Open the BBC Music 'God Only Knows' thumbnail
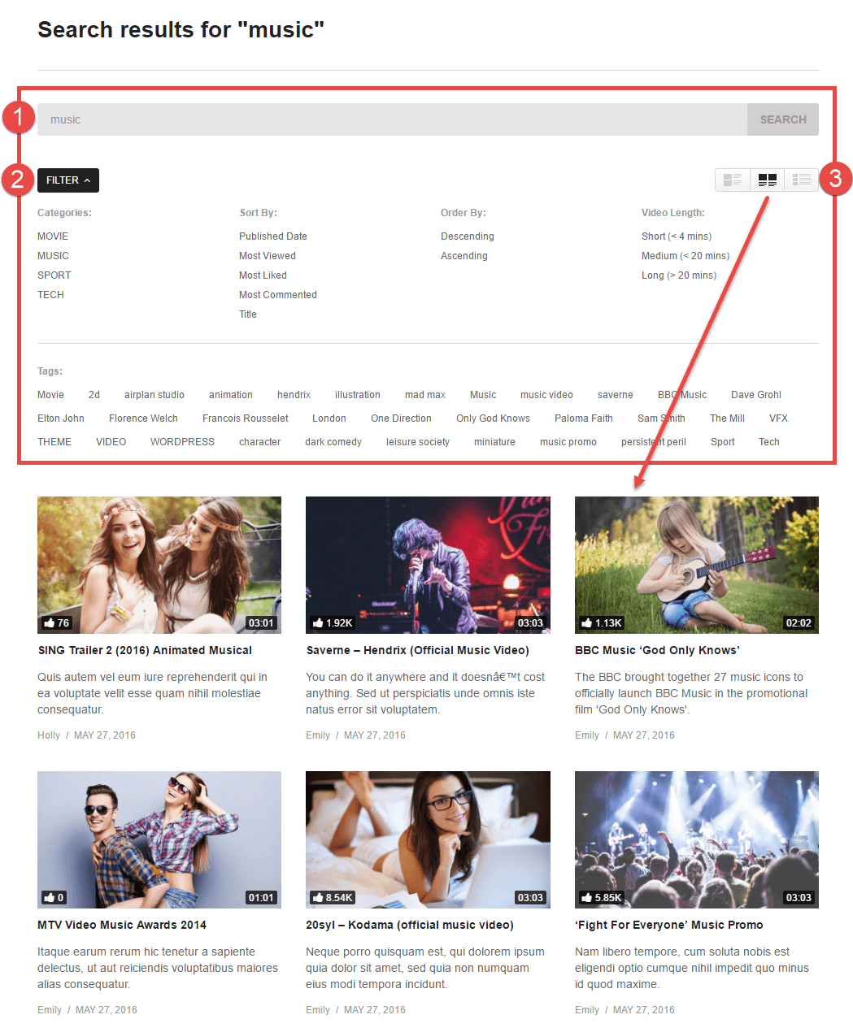Screen dimensions: 853x1032 pos(696,565)
